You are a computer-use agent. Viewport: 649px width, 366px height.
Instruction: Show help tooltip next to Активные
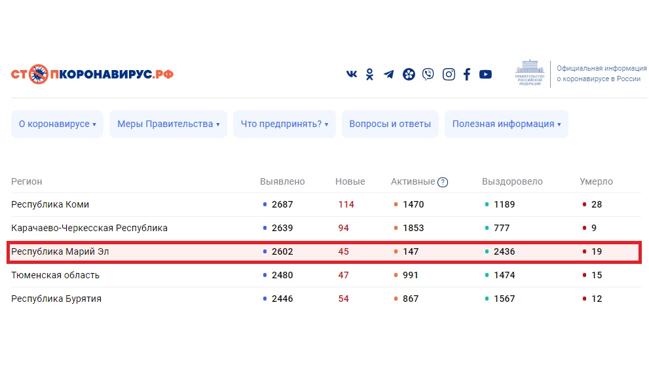pyautogui.click(x=443, y=182)
